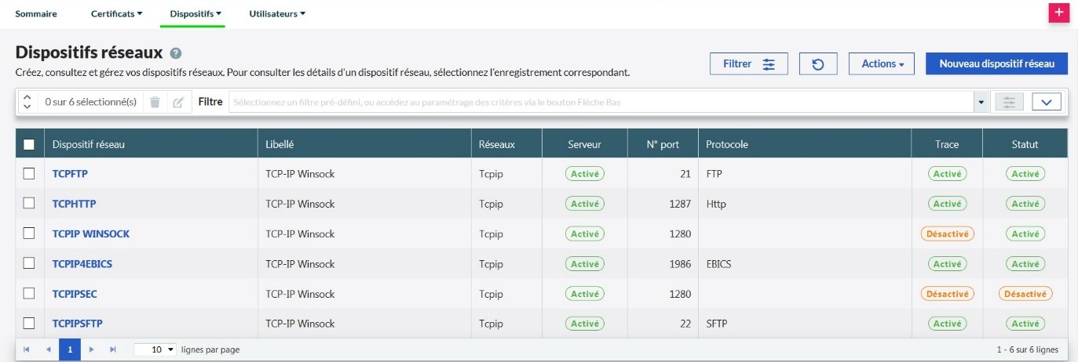Open the Certificats menu
Image resolution: width=1078 pixels, height=362 pixels.
116,13
